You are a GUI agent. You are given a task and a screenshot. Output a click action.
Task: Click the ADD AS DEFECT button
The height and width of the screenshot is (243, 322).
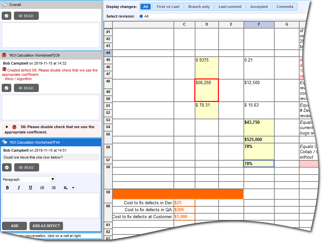46,226
